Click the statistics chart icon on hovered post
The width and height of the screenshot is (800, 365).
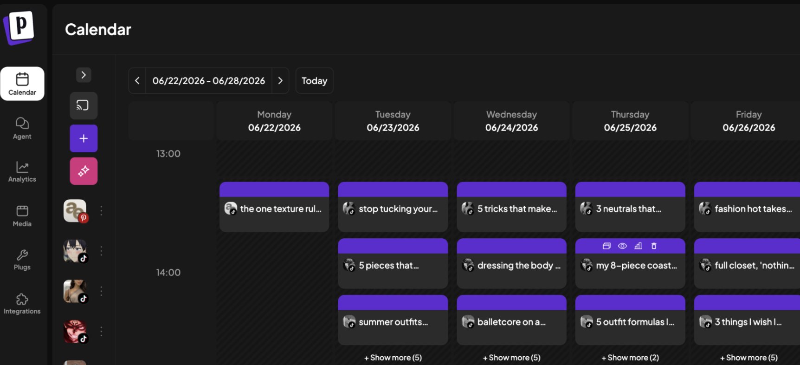(x=638, y=246)
